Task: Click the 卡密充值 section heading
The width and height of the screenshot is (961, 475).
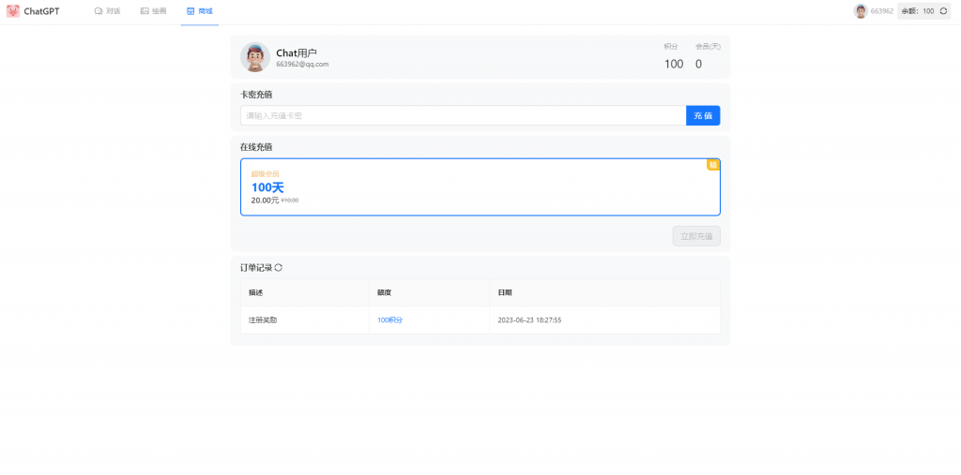Action: (x=256, y=95)
